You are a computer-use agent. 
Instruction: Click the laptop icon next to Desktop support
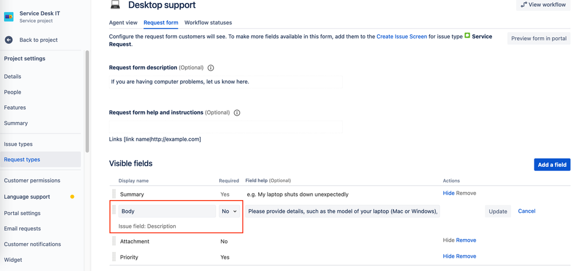click(x=115, y=5)
